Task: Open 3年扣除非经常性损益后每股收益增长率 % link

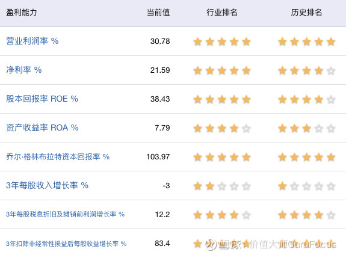Action: [66, 244]
